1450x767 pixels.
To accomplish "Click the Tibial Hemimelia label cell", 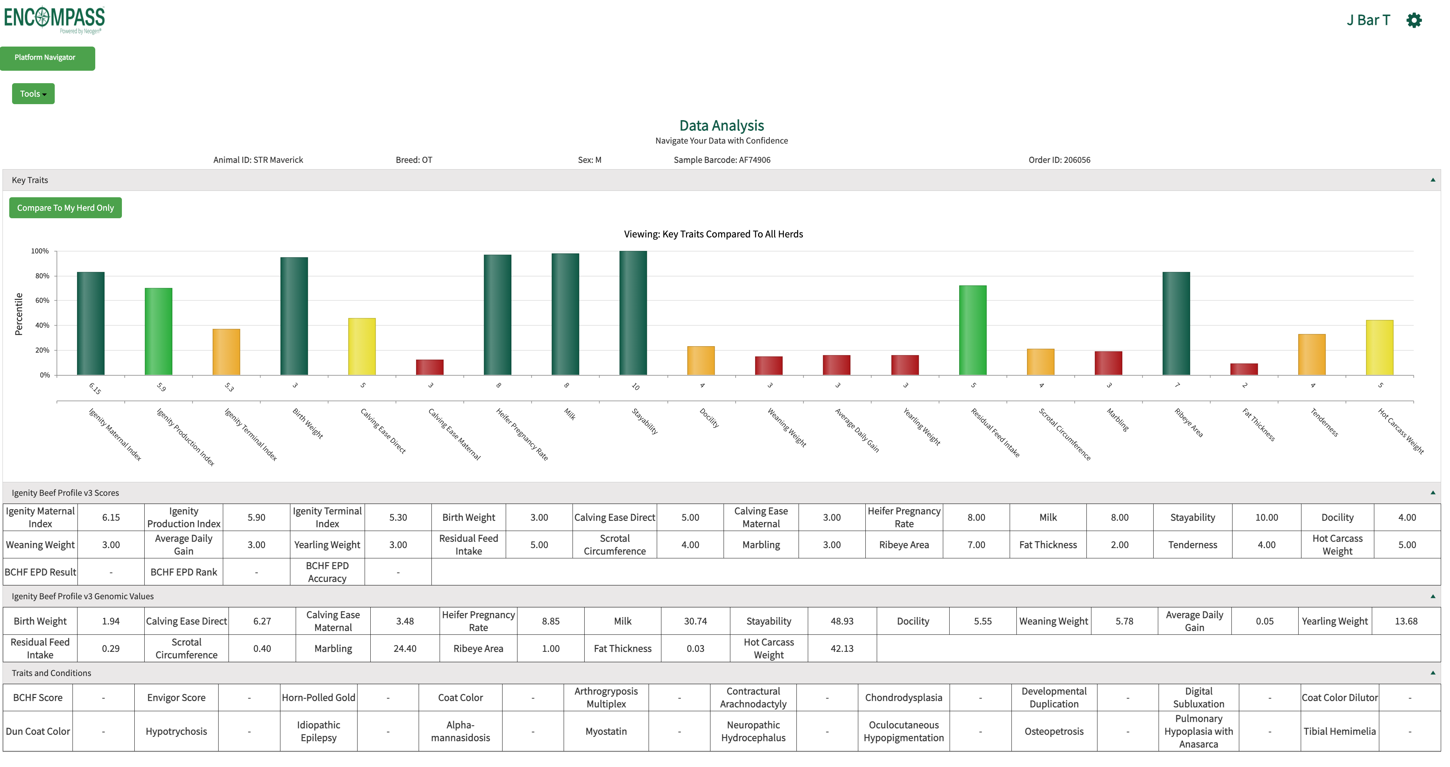I will point(1339,731).
